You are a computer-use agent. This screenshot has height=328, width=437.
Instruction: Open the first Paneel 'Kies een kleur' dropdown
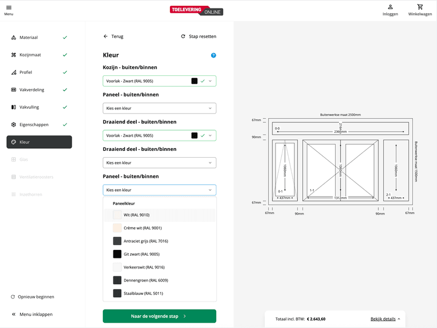pos(159,109)
